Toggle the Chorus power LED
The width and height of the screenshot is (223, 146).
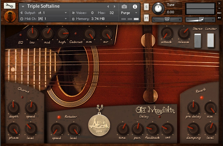(x=22, y=97)
